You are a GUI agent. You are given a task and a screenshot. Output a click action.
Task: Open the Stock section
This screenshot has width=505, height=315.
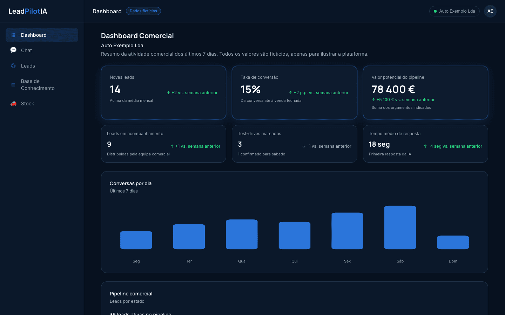click(x=42, y=104)
